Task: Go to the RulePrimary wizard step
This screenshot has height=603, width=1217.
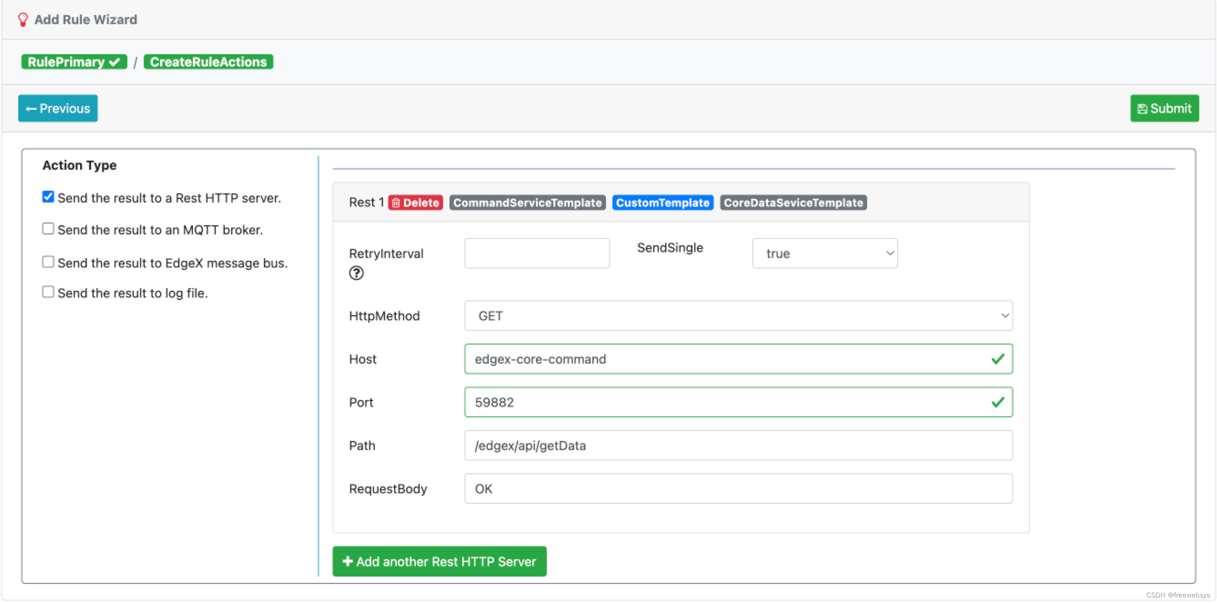Action: 74,62
